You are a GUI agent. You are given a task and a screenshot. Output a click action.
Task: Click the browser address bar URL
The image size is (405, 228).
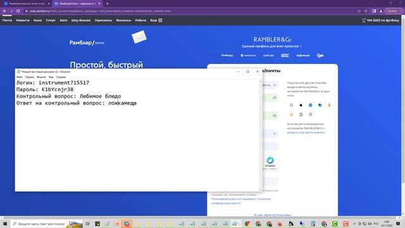coord(100,11)
